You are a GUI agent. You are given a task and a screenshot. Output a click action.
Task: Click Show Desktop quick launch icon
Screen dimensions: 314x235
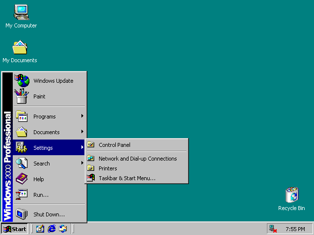pos(40,229)
